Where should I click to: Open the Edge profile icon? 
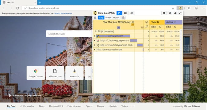click(x=189, y=8)
